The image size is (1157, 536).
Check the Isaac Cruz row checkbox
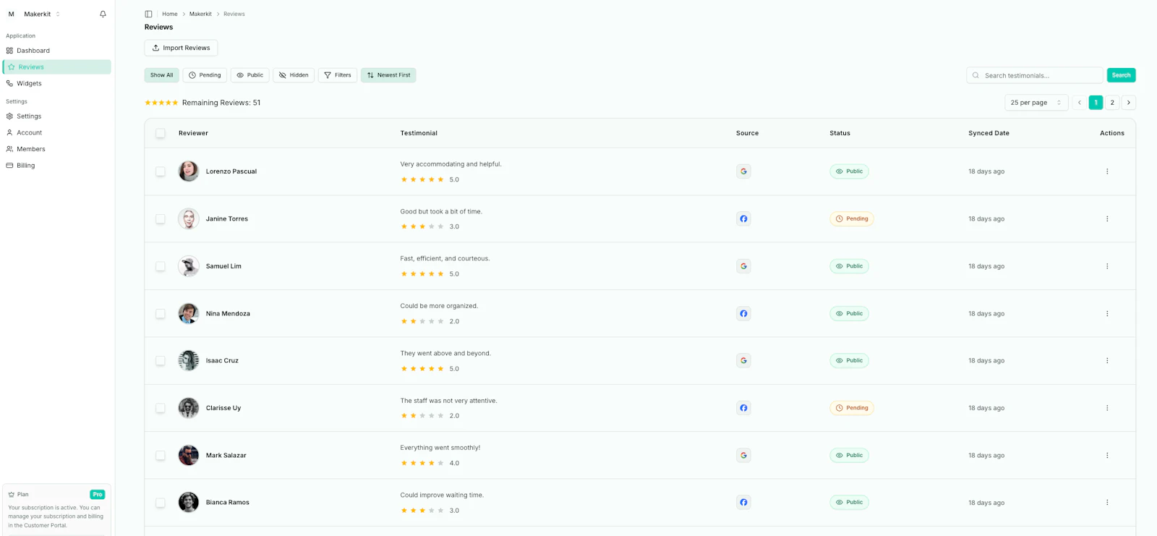tap(161, 360)
